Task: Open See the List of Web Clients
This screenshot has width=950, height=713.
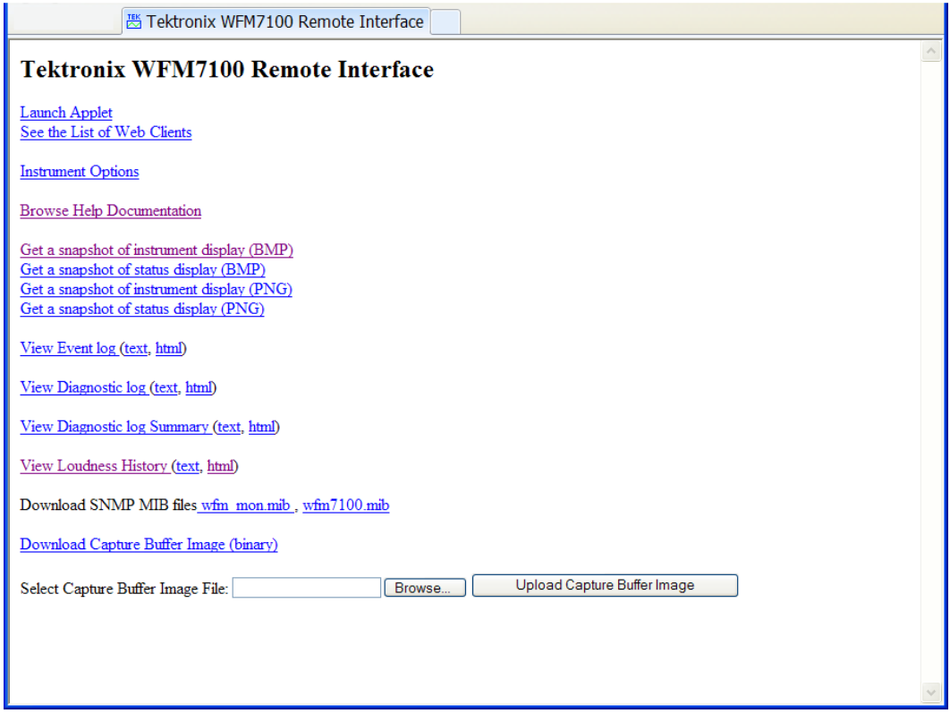Action: [106, 132]
